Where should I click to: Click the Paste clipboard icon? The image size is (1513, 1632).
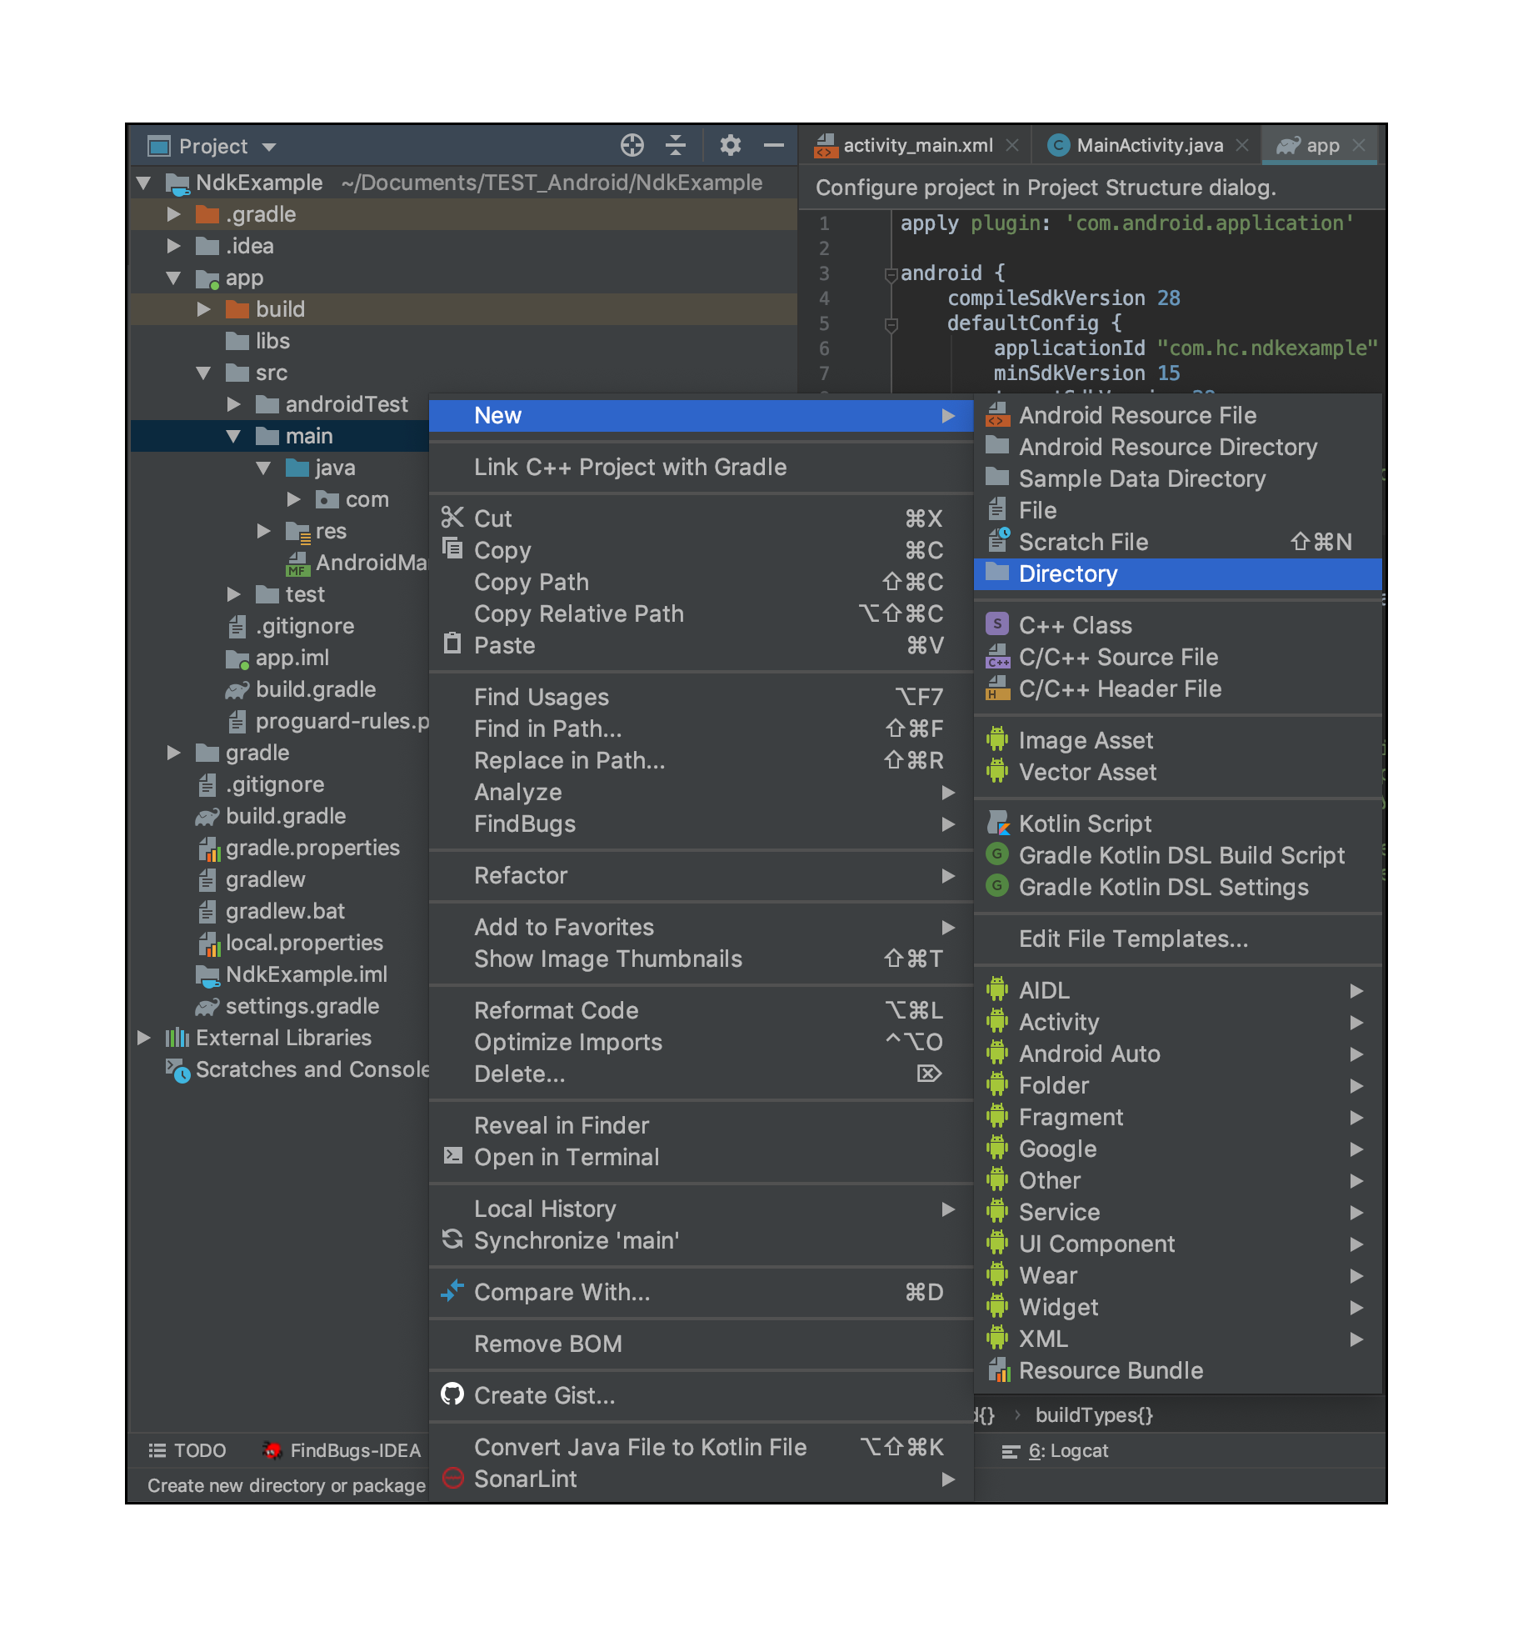click(x=452, y=643)
